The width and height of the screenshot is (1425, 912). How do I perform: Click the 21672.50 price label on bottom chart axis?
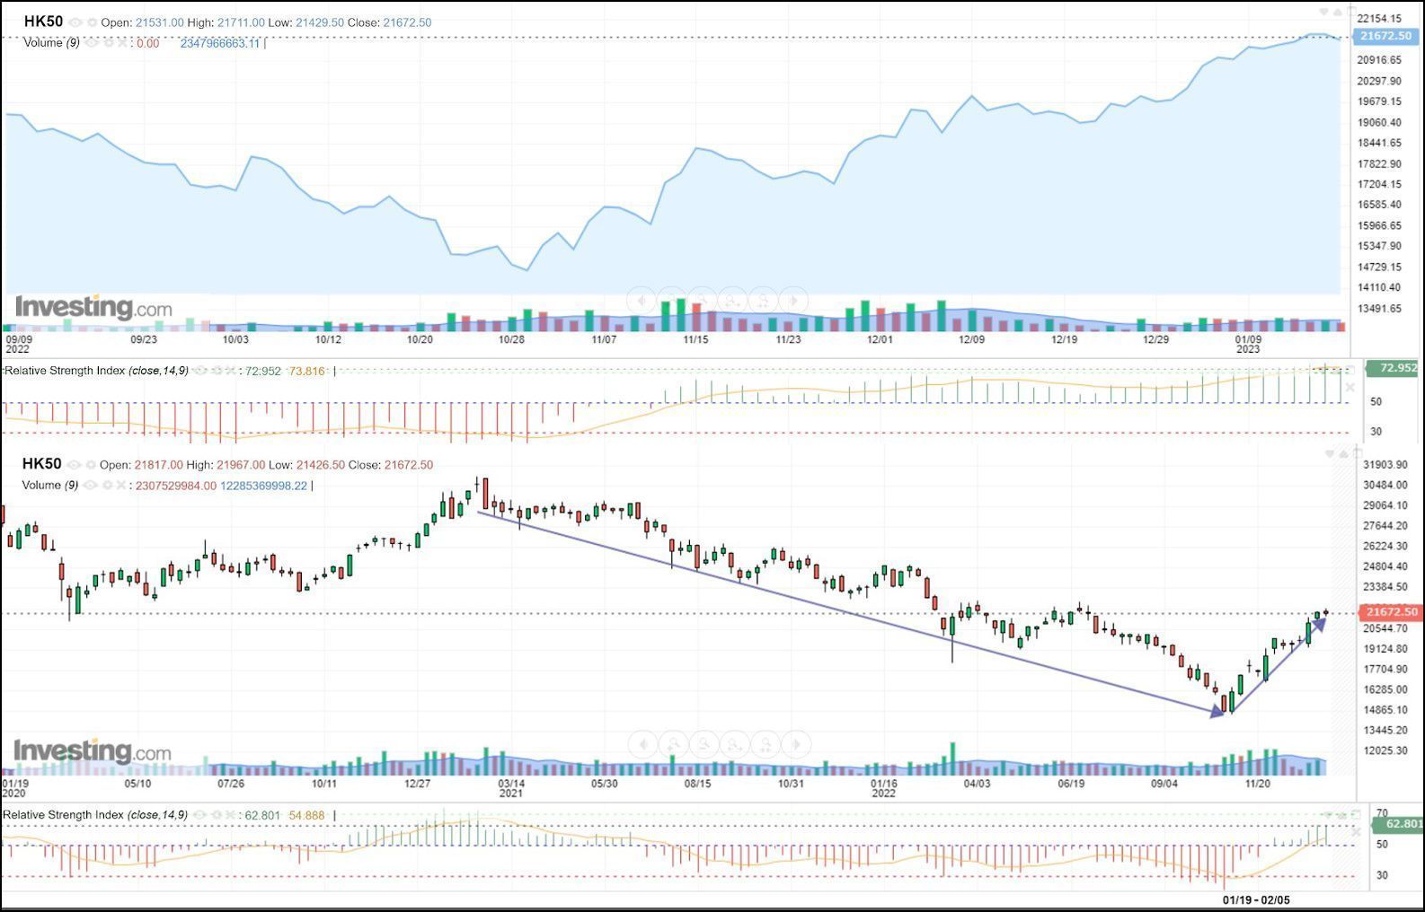(x=1390, y=612)
